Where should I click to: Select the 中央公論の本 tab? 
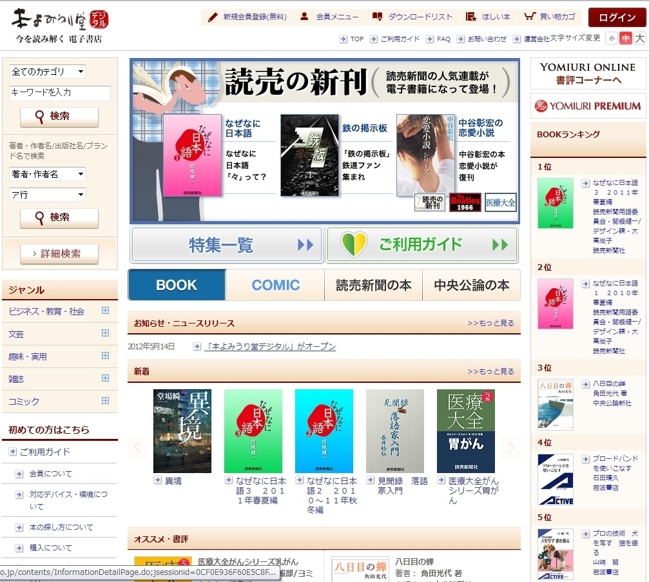(471, 285)
